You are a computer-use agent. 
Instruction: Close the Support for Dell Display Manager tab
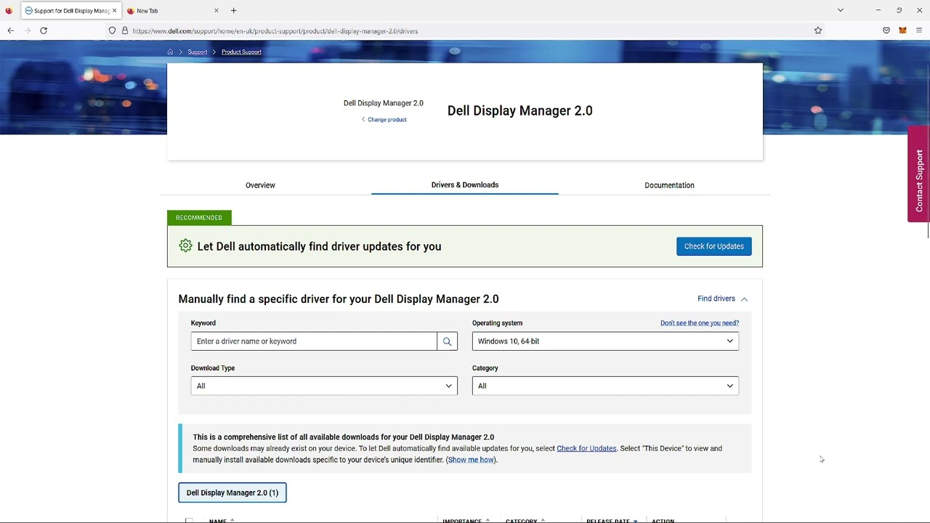tap(114, 11)
